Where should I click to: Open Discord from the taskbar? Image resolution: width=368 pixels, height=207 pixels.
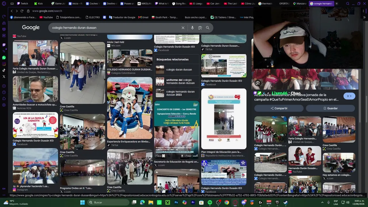click(244, 202)
